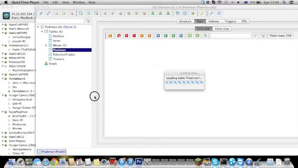This screenshot has height=168, width=298.
Task: Click the database tree filter field
Action: coord(60,21)
